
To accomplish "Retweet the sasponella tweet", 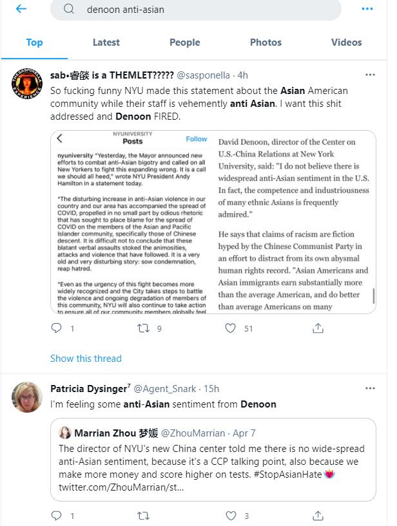I will tap(144, 328).
